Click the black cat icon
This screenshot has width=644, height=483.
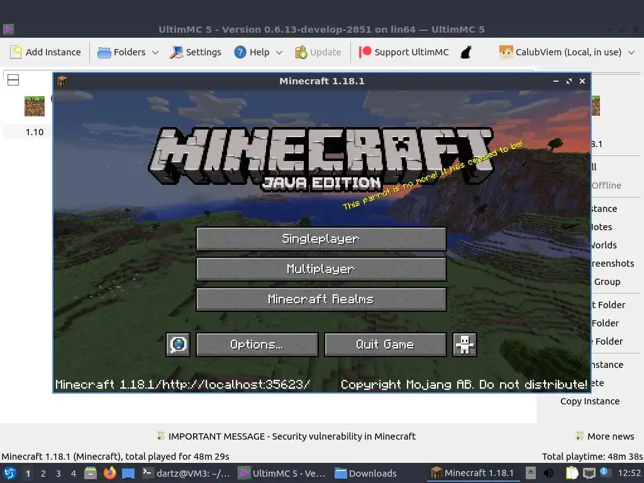pos(466,52)
